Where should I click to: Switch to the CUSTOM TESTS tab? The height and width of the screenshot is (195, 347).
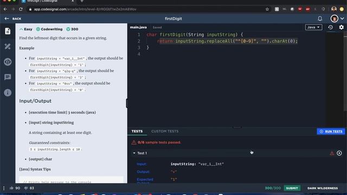coord(165,131)
